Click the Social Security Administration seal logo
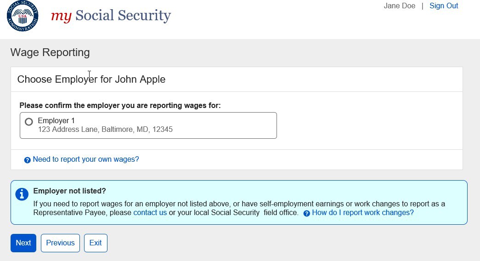Screen dimensions: 480x261 coord(23,16)
